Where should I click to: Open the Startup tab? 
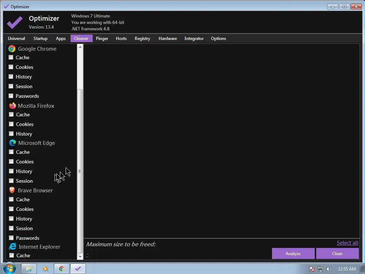pyautogui.click(x=40, y=39)
